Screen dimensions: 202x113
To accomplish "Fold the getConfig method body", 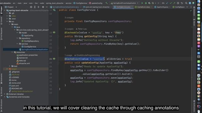I will pos(58,36).
